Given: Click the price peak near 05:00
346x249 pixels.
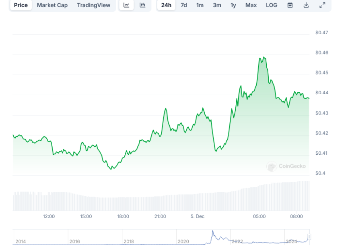Looking at the screenshot, I should [264, 58].
